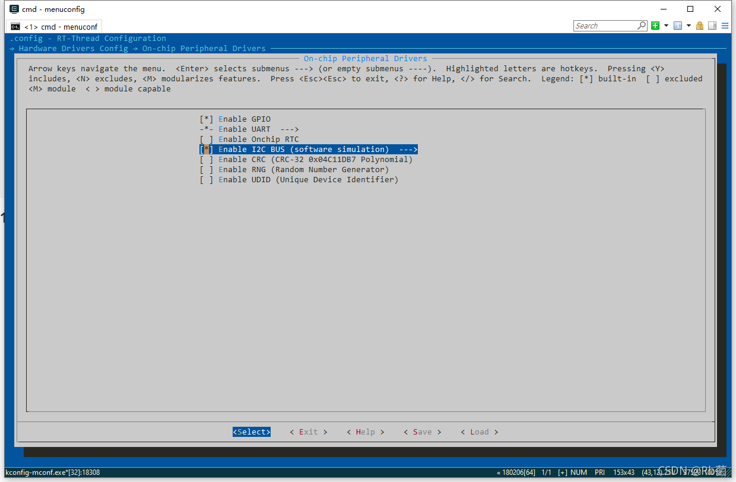Open the active console list dropdown arrow
This screenshot has width=736, height=482.
(x=689, y=26)
